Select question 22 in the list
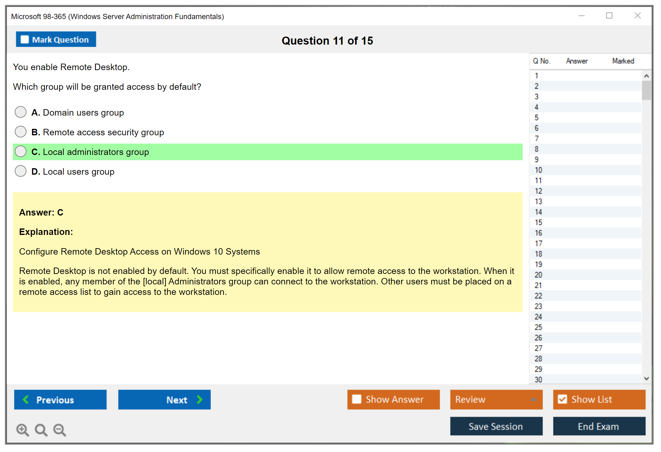The height and width of the screenshot is (452, 661). click(538, 296)
